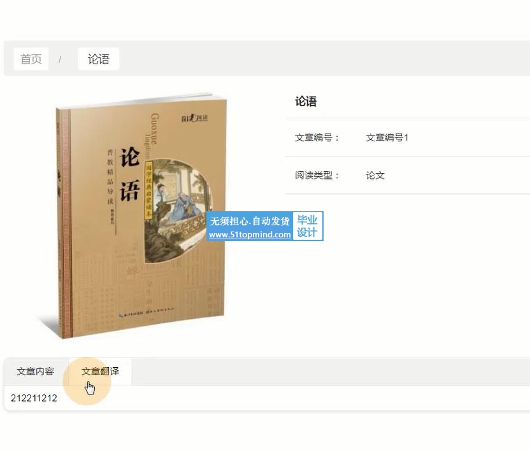This screenshot has height=453, width=530.
Task: Click the 阅读类型 label
Action: click(317, 175)
